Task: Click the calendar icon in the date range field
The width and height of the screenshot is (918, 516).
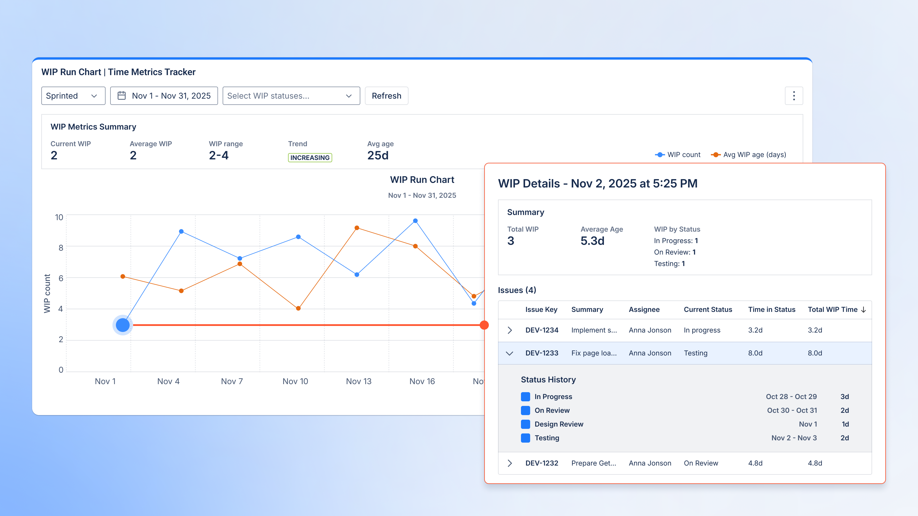Action: point(122,96)
